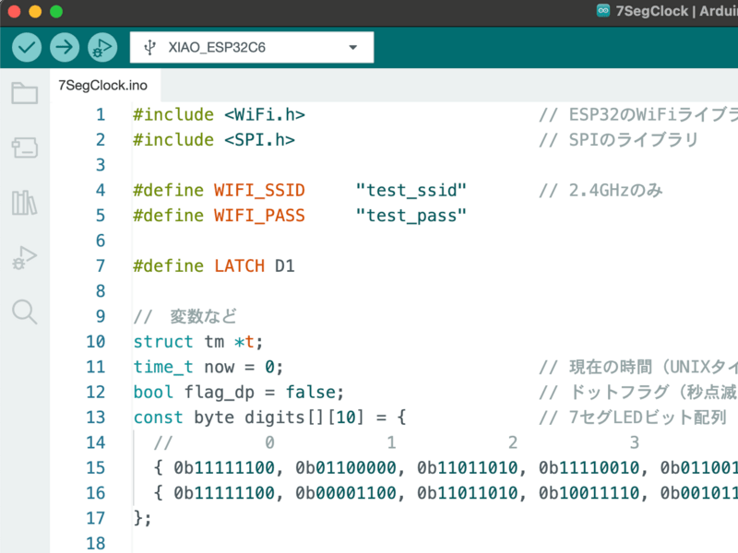The height and width of the screenshot is (553, 738).
Task: Open the Boards Manager sidebar panel
Action: point(24,147)
